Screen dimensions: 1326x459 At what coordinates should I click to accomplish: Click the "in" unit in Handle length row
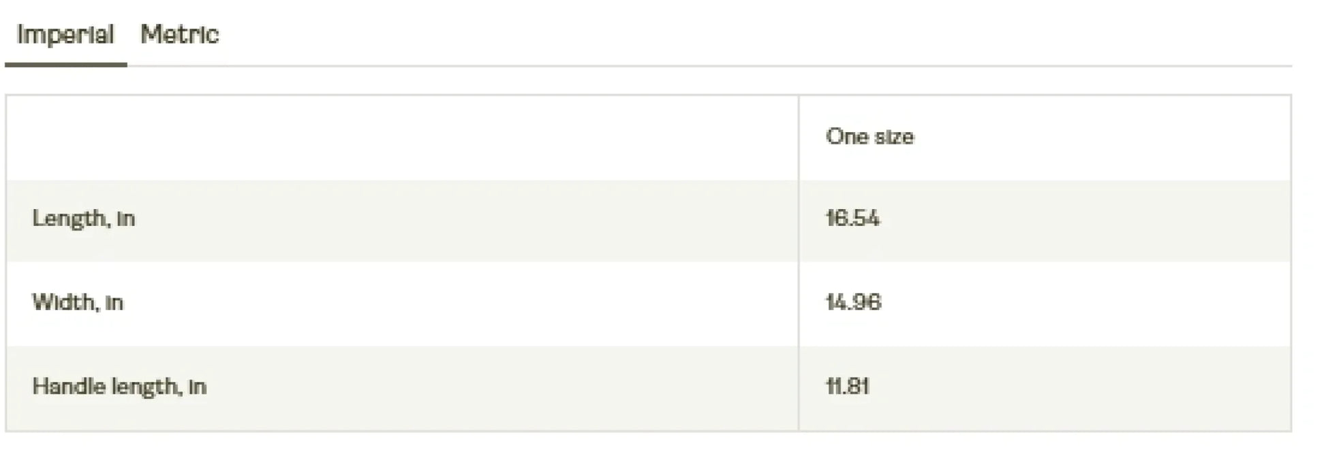tap(197, 387)
